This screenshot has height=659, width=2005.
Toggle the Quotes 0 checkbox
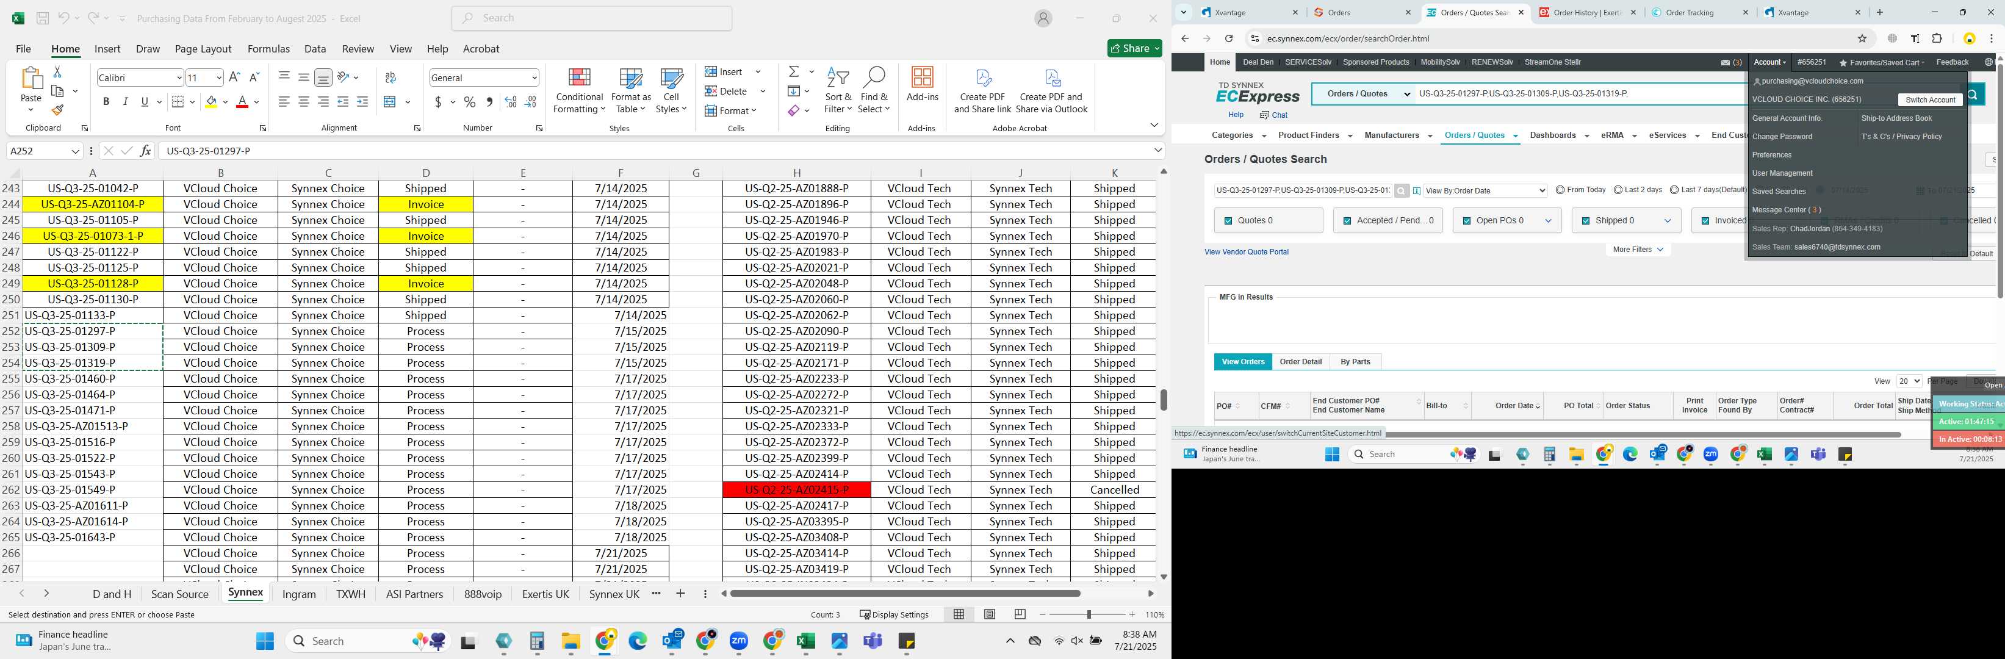tap(1228, 221)
